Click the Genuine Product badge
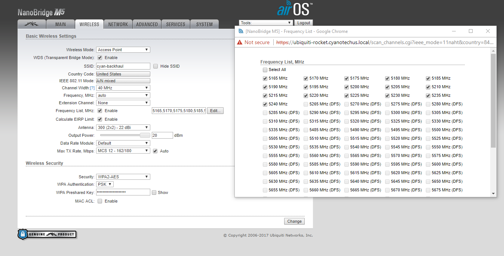The height and width of the screenshot is (256, 504). coord(47,234)
